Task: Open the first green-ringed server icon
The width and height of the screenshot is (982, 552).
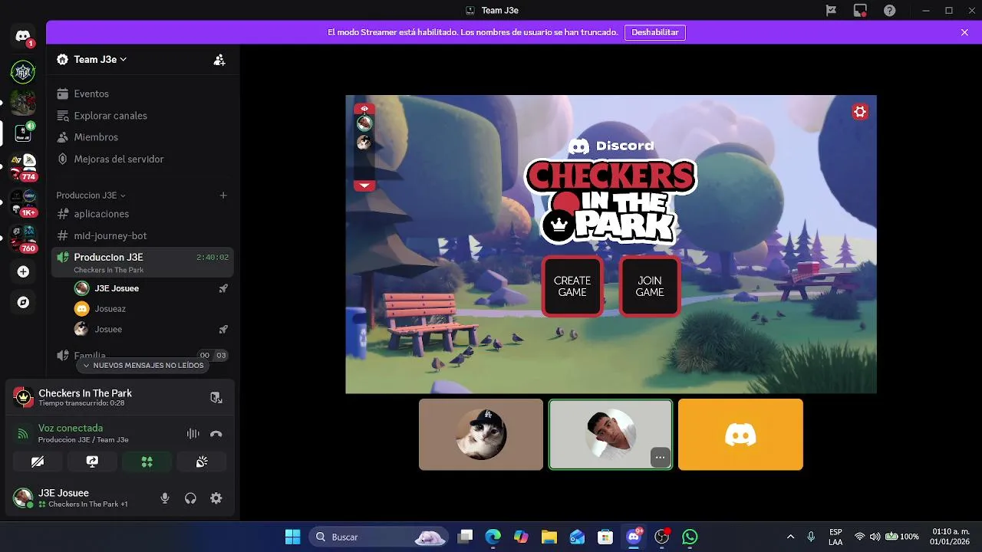Action: click(23, 72)
